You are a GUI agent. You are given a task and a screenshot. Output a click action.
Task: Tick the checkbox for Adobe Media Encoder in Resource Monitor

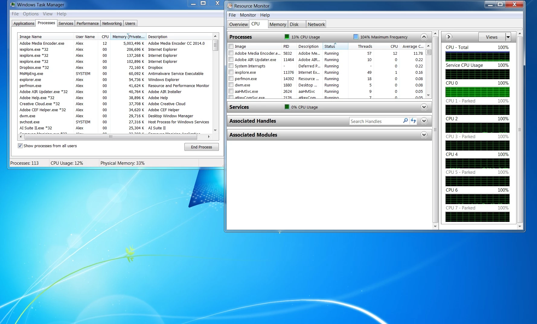coord(231,53)
